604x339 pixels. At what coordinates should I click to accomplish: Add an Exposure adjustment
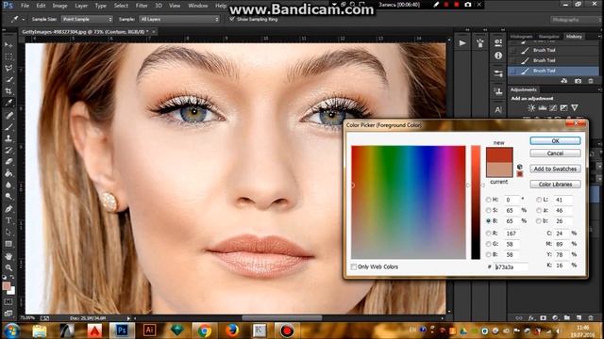(x=564, y=108)
